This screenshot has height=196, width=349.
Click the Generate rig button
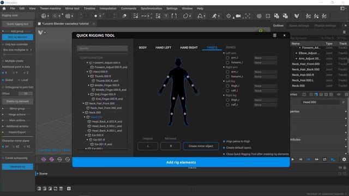tap(17, 167)
